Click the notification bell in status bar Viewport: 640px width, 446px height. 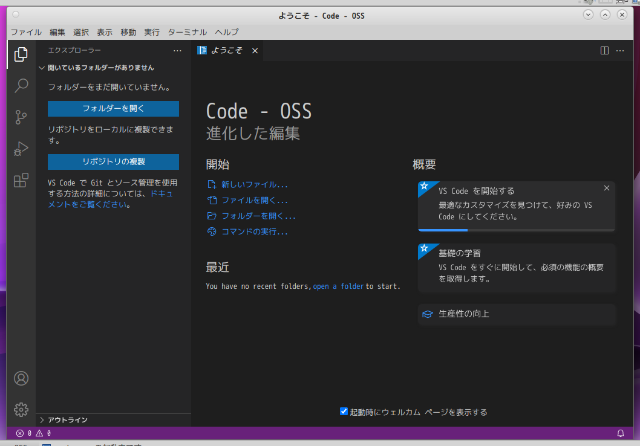pyautogui.click(x=621, y=433)
